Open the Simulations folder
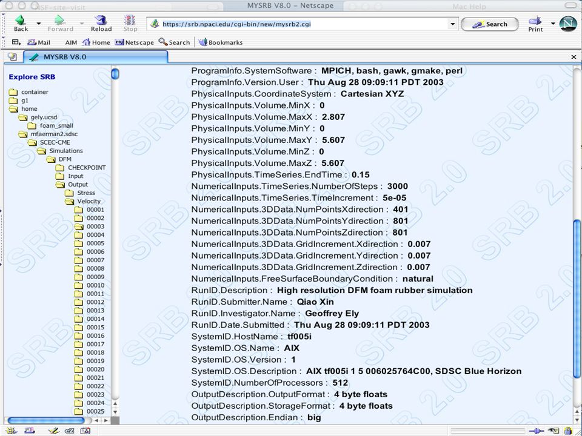 pos(59,151)
